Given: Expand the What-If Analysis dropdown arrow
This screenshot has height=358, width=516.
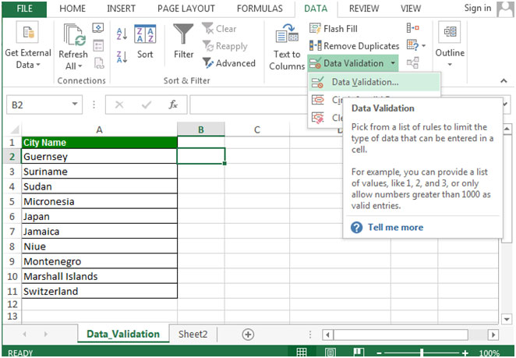Looking at the screenshot, I should coord(423,45).
